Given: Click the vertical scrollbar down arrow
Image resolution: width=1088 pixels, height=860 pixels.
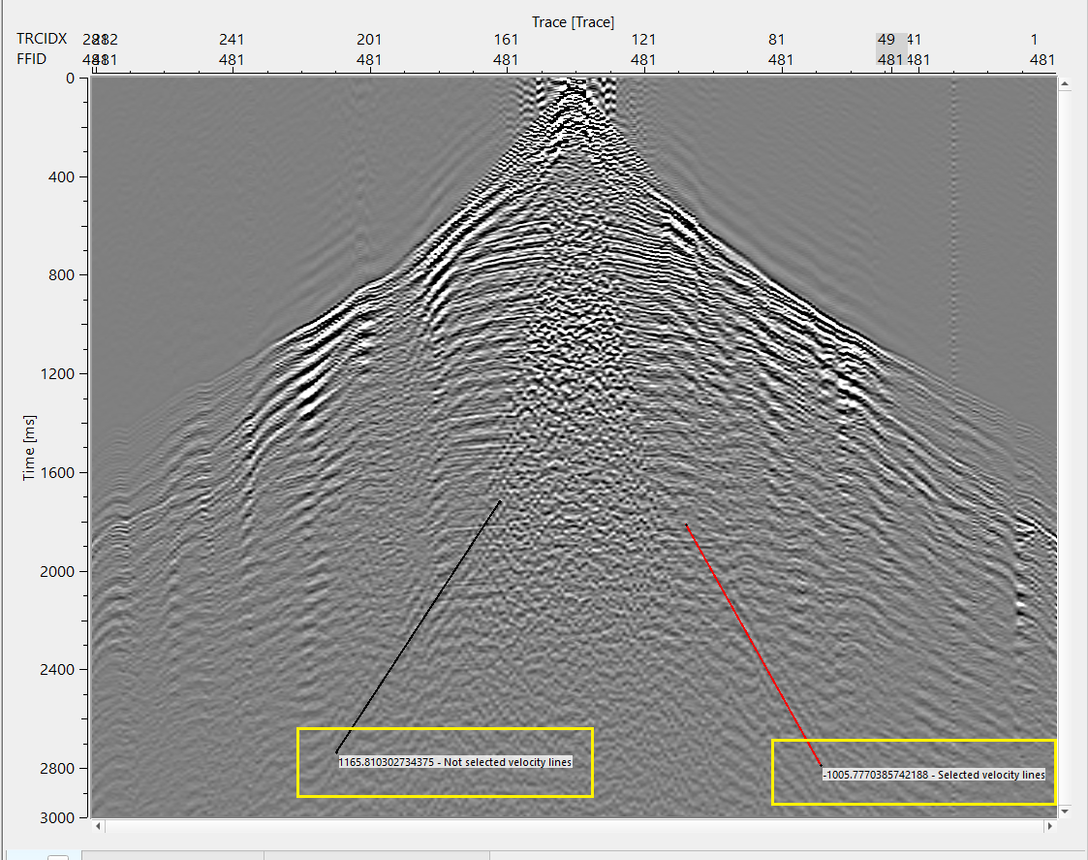Looking at the screenshot, I should 1065,810.
